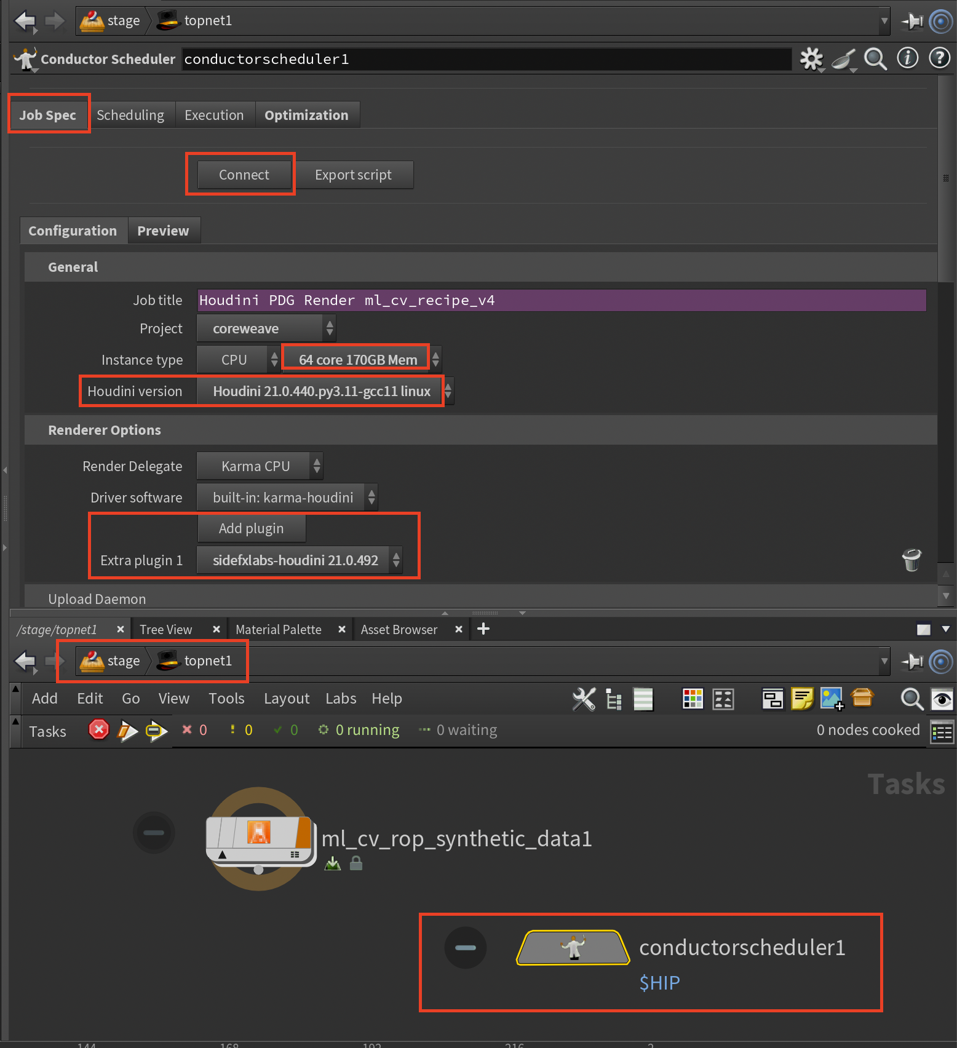The height and width of the screenshot is (1048, 957).
Task: Toggle bypass flag on ml_cv_rop_synthetic_data1 node
Action: point(154,833)
